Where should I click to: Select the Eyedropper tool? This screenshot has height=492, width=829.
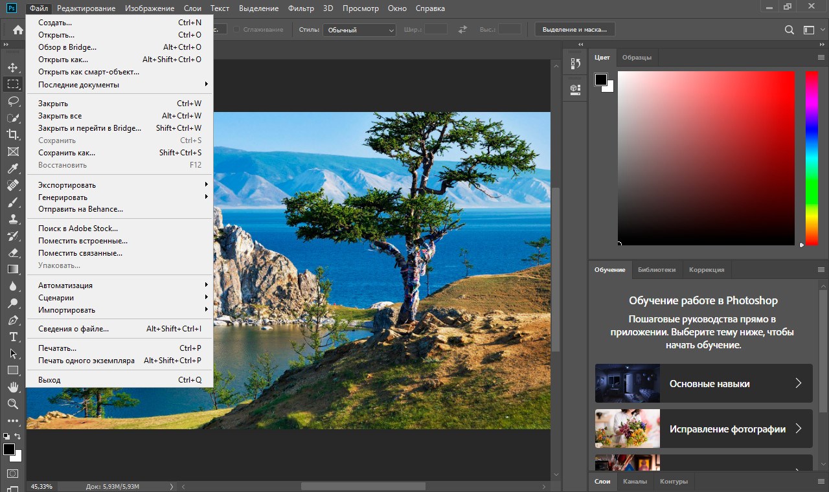click(x=12, y=168)
